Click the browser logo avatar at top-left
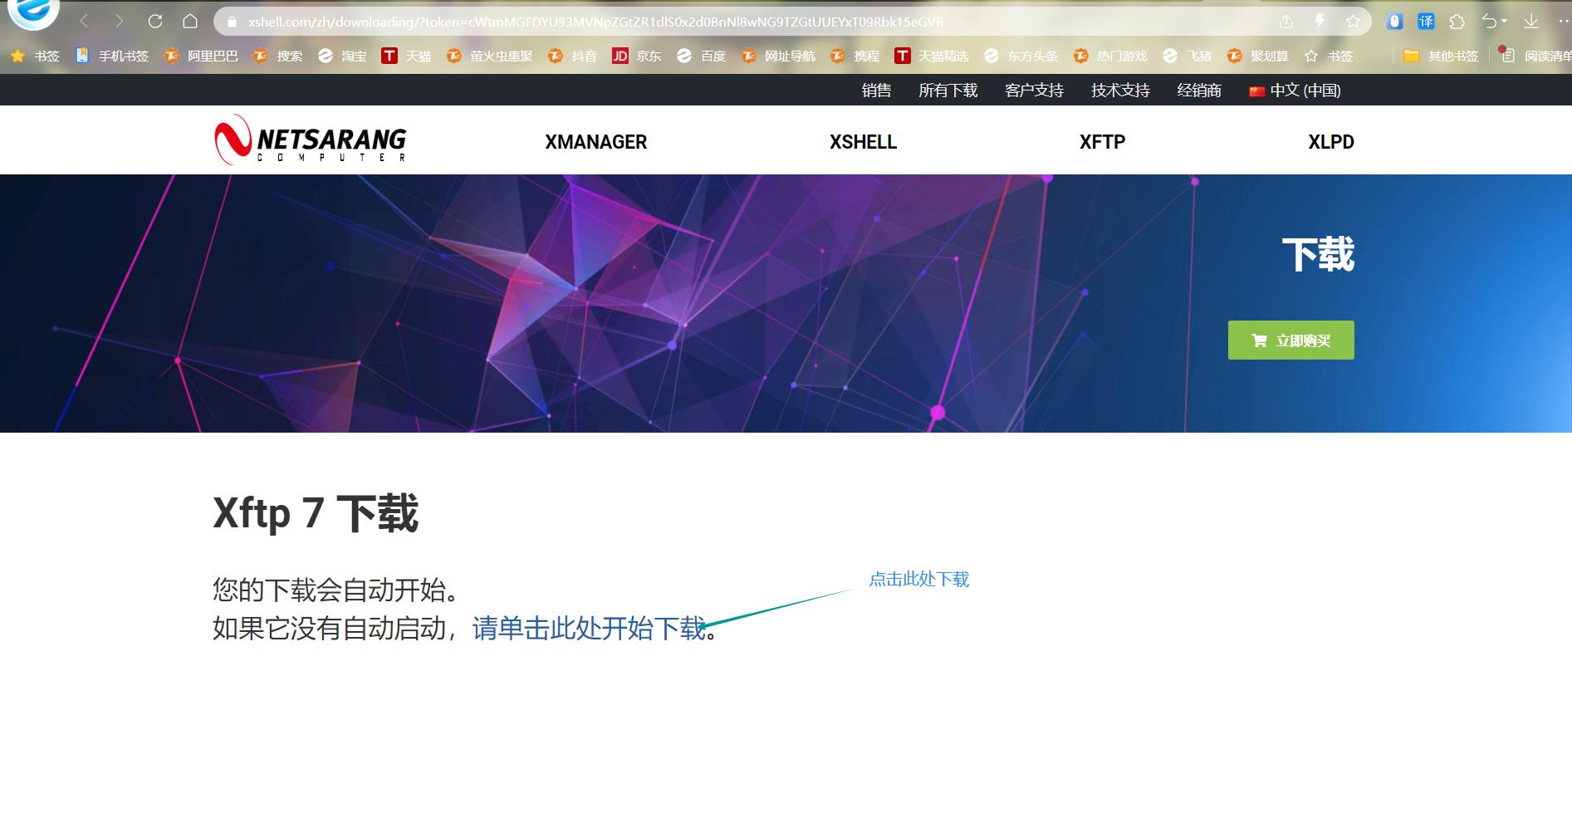1572x813 pixels. coord(33,12)
